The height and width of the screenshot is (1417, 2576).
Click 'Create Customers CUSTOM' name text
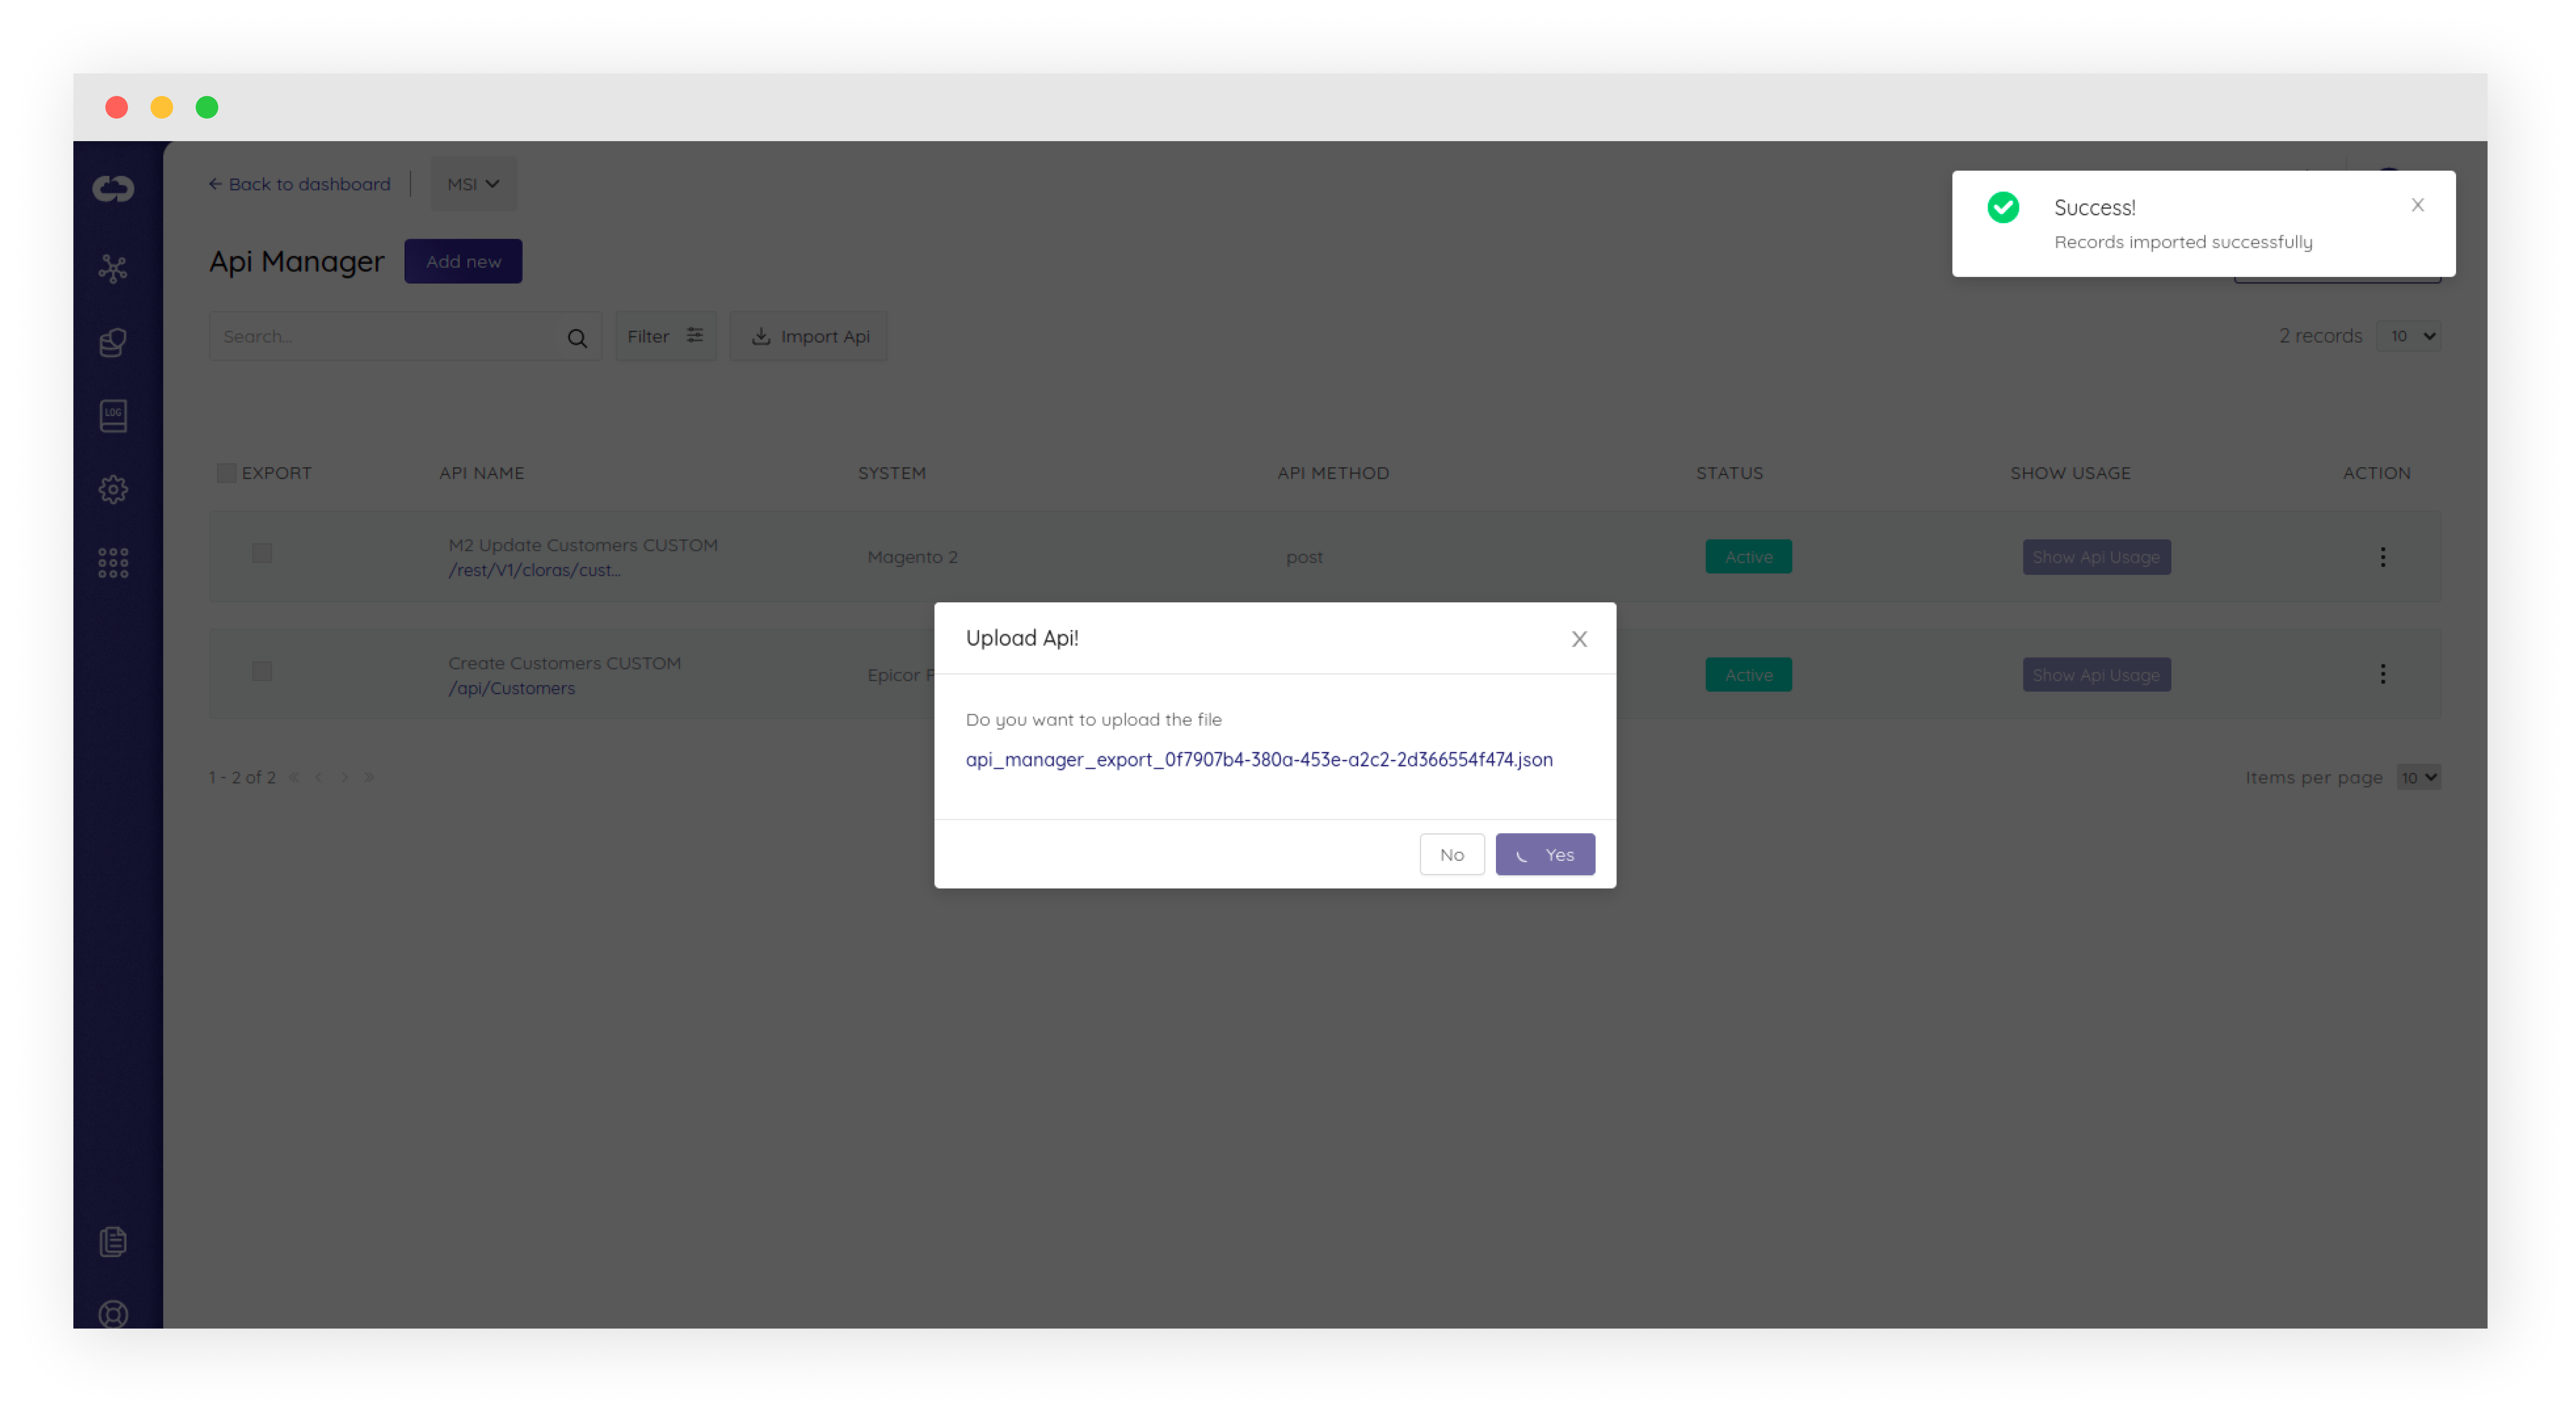click(x=564, y=663)
